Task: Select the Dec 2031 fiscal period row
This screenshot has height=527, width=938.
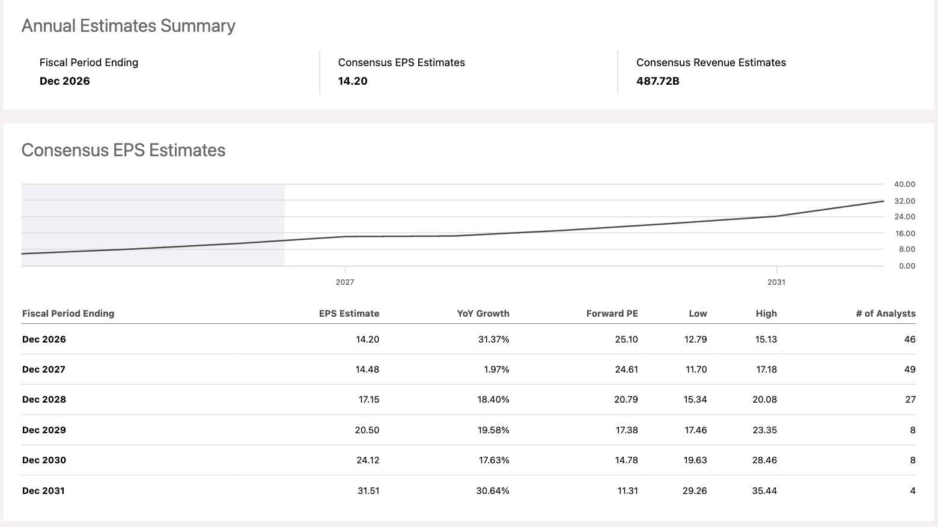Action: 469,491
